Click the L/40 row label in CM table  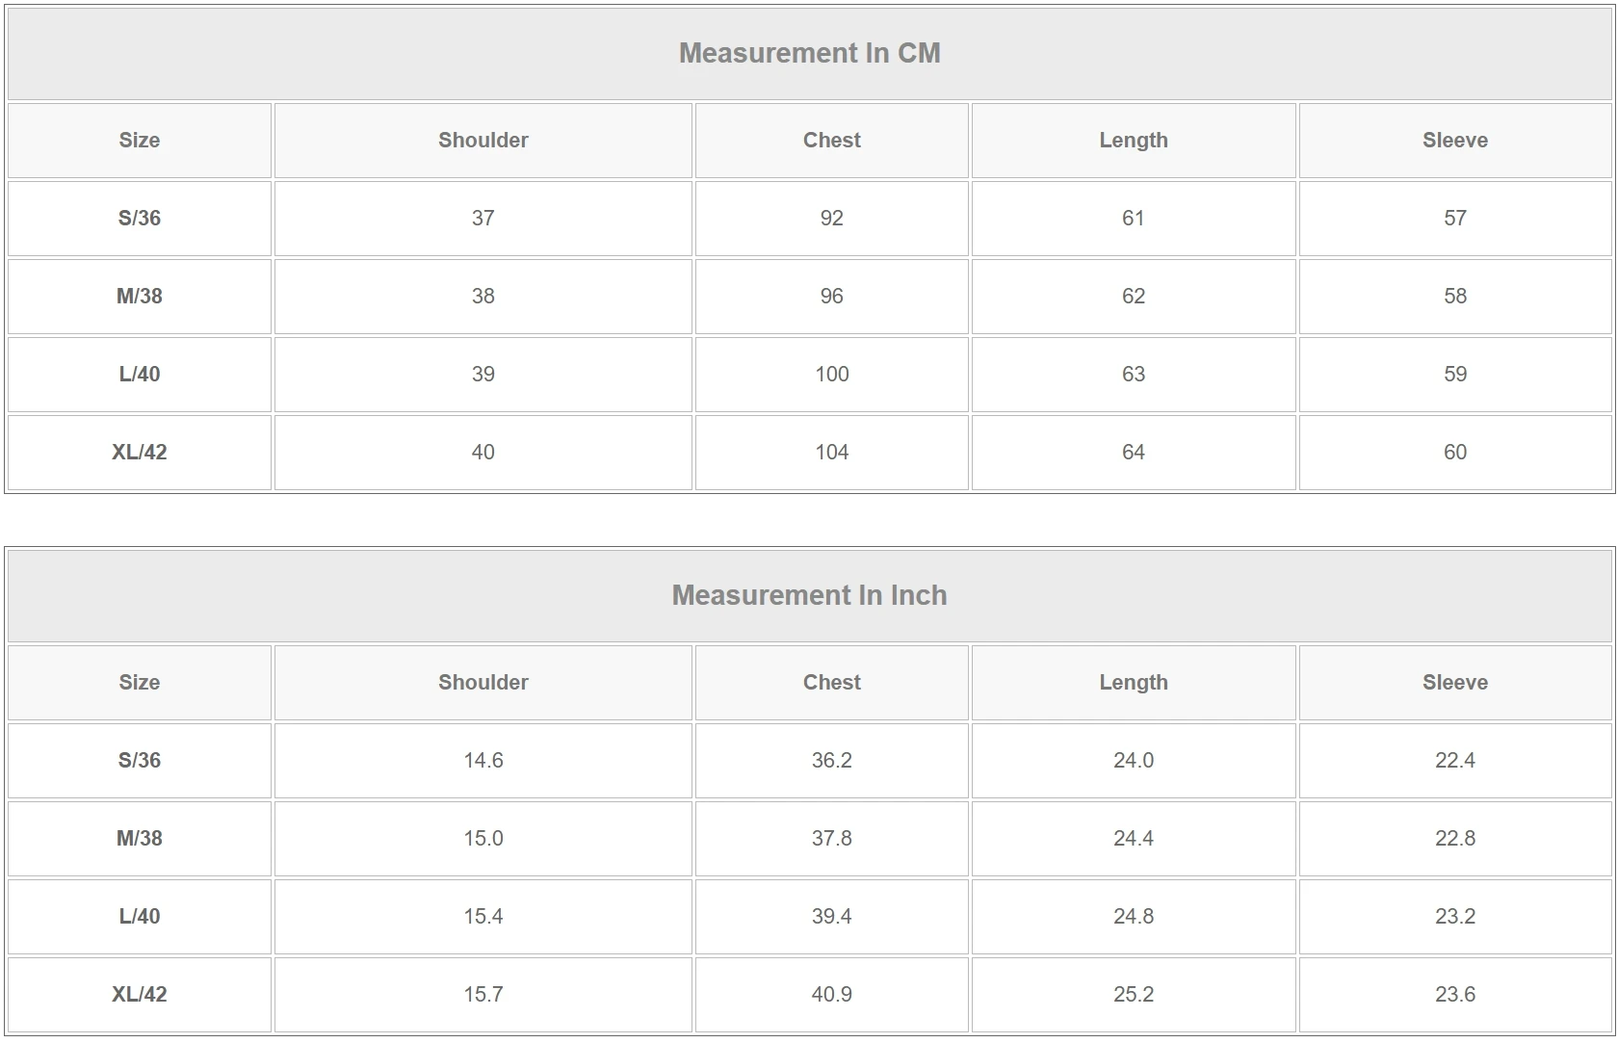(x=140, y=375)
